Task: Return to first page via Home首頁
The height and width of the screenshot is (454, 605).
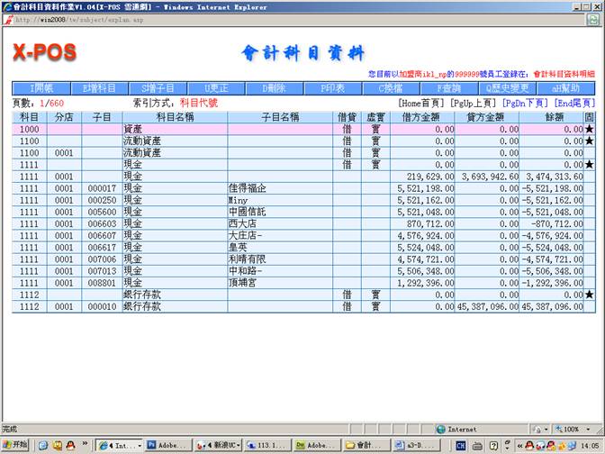Action: tap(421, 104)
